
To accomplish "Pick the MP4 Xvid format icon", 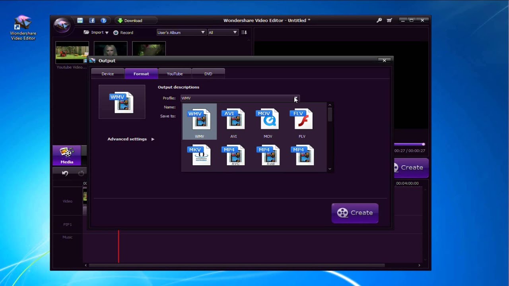I will (x=269, y=155).
